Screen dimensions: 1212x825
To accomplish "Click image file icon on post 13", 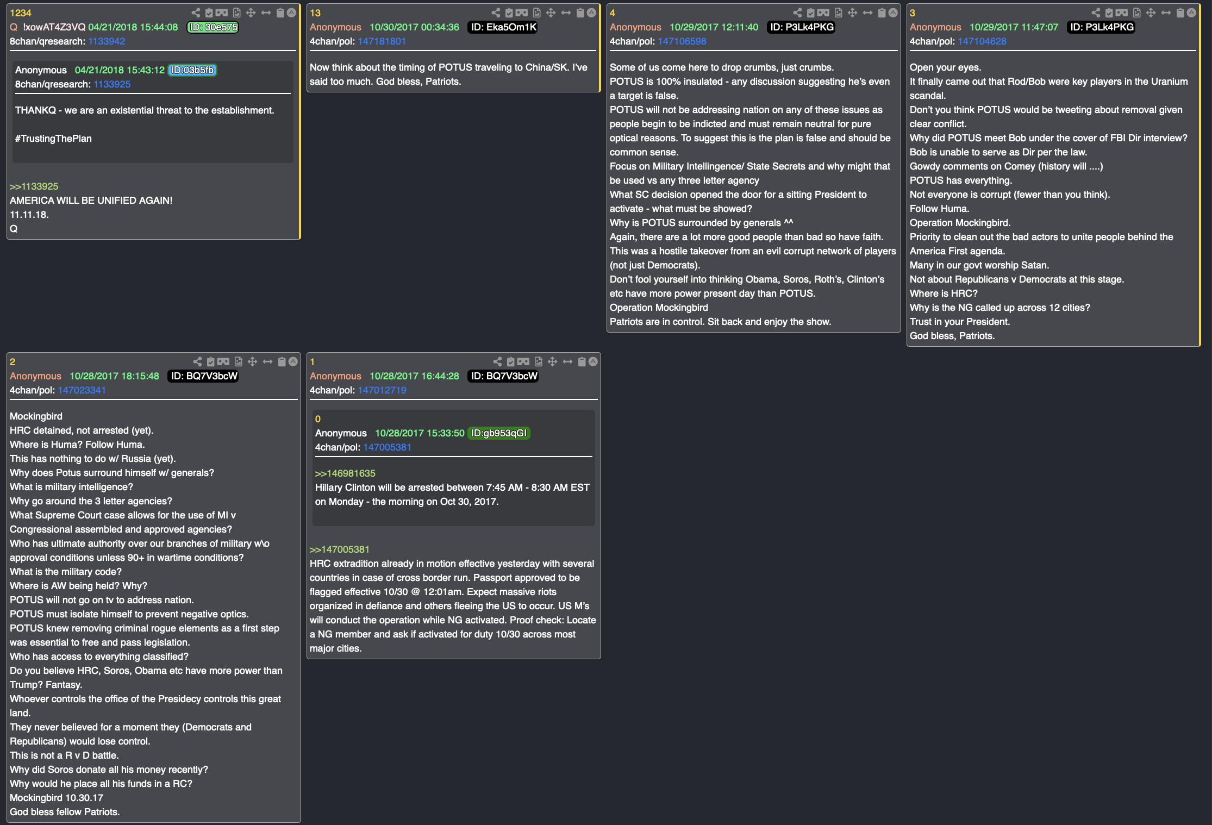I will pyautogui.click(x=536, y=12).
